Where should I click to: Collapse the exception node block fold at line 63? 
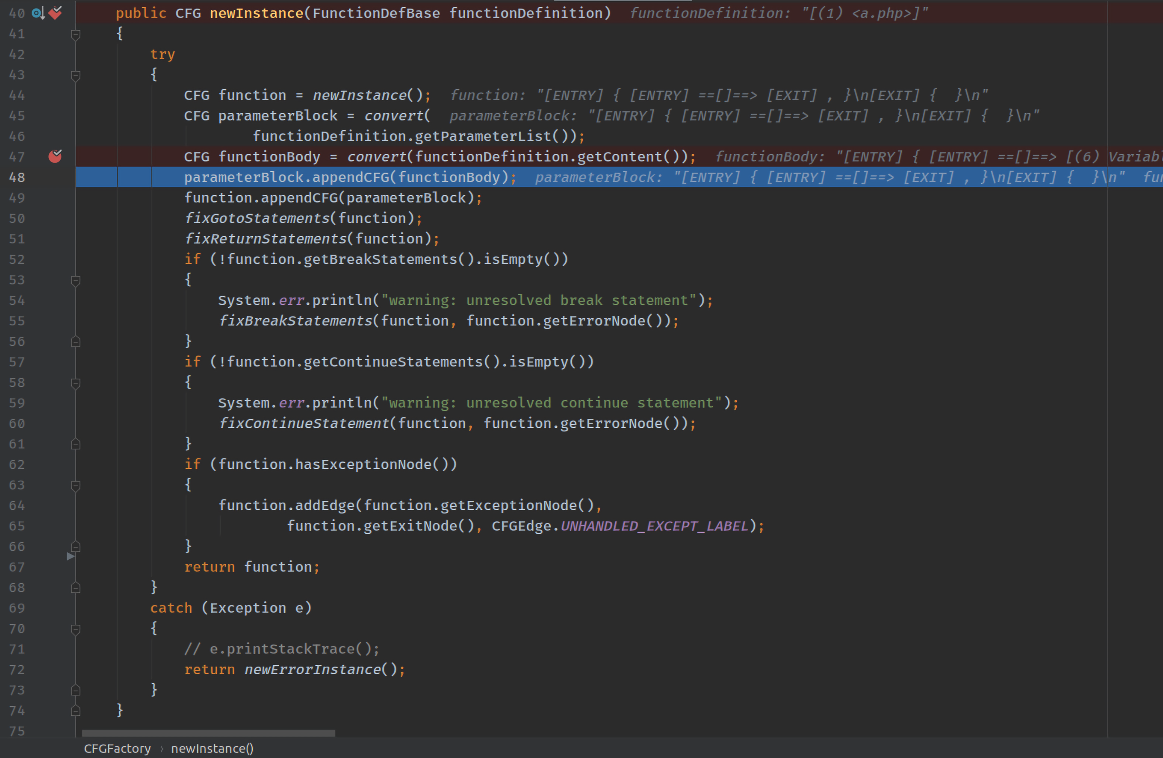[75, 486]
